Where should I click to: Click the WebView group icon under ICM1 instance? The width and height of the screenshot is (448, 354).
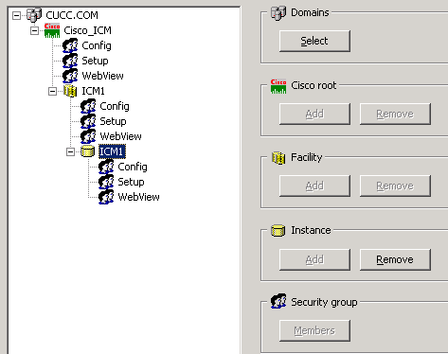click(106, 197)
